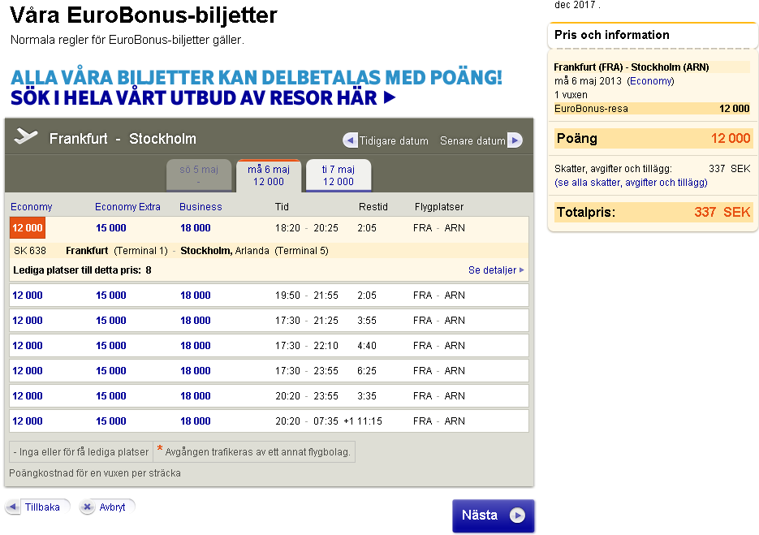This screenshot has height=535, width=759.
Task: Click the Avbryt cancel X icon
Action: (x=88, y=507)
